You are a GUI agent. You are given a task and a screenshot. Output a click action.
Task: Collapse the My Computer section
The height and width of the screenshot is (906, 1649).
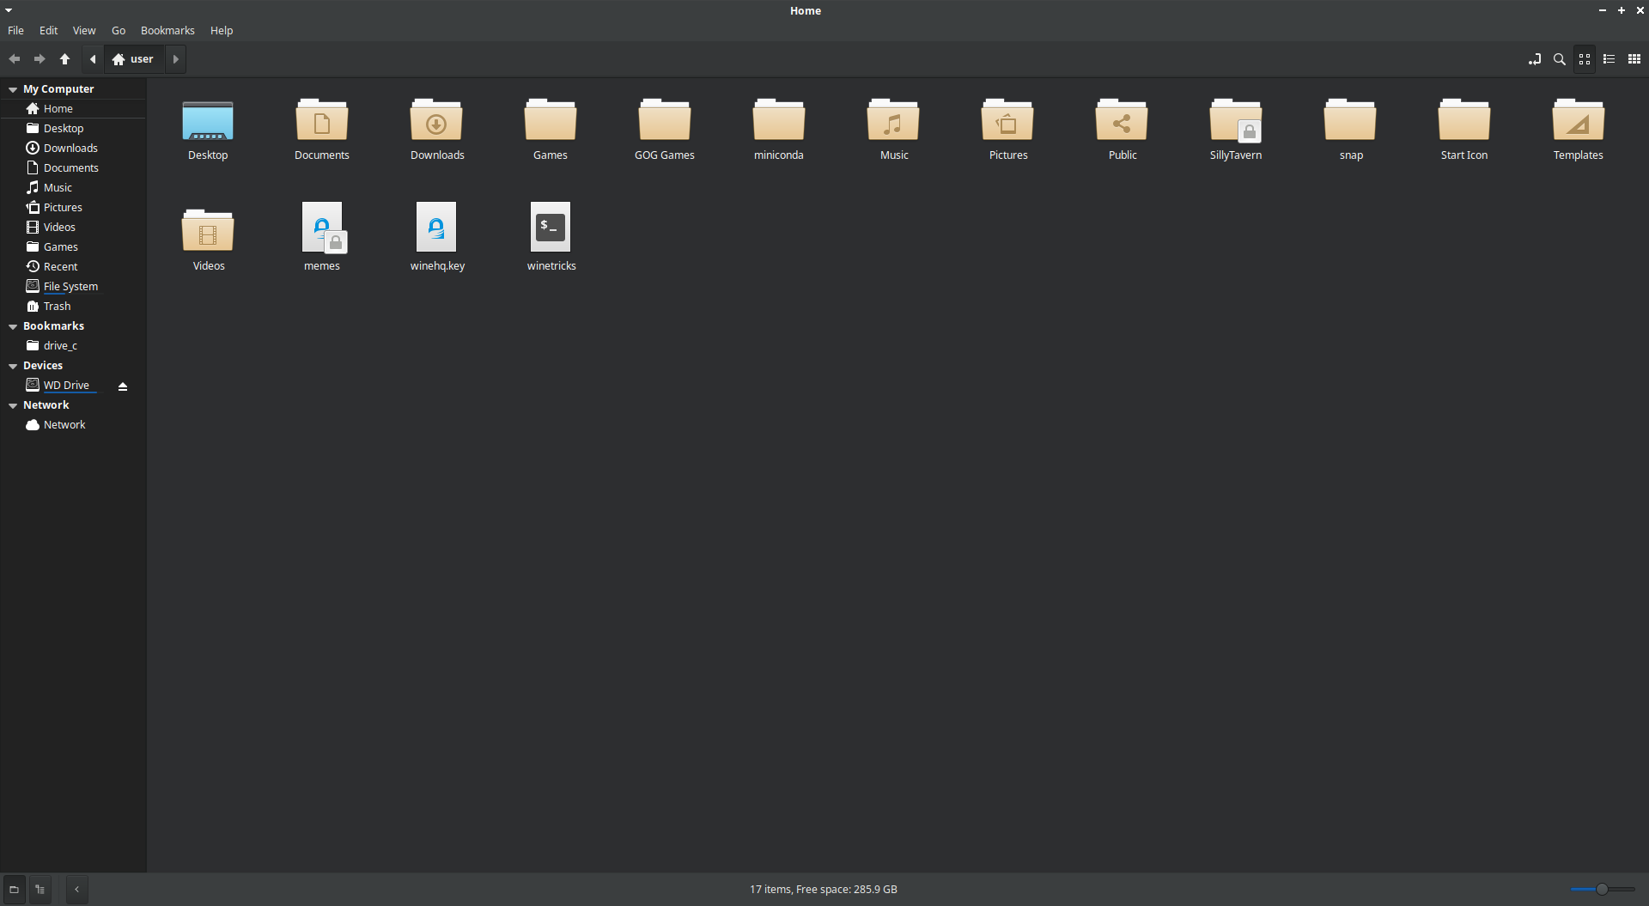(x=13, y=89)
